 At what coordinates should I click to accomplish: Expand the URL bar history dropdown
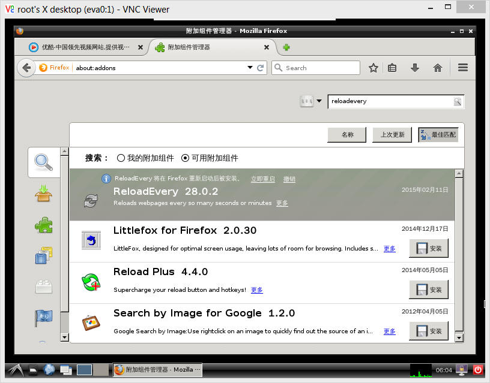[250, 68]
